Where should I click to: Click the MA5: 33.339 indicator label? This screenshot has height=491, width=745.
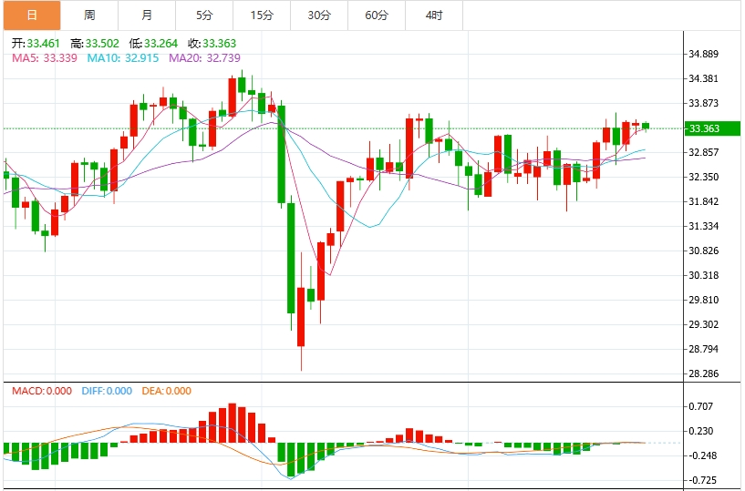[x=45, y=58]
